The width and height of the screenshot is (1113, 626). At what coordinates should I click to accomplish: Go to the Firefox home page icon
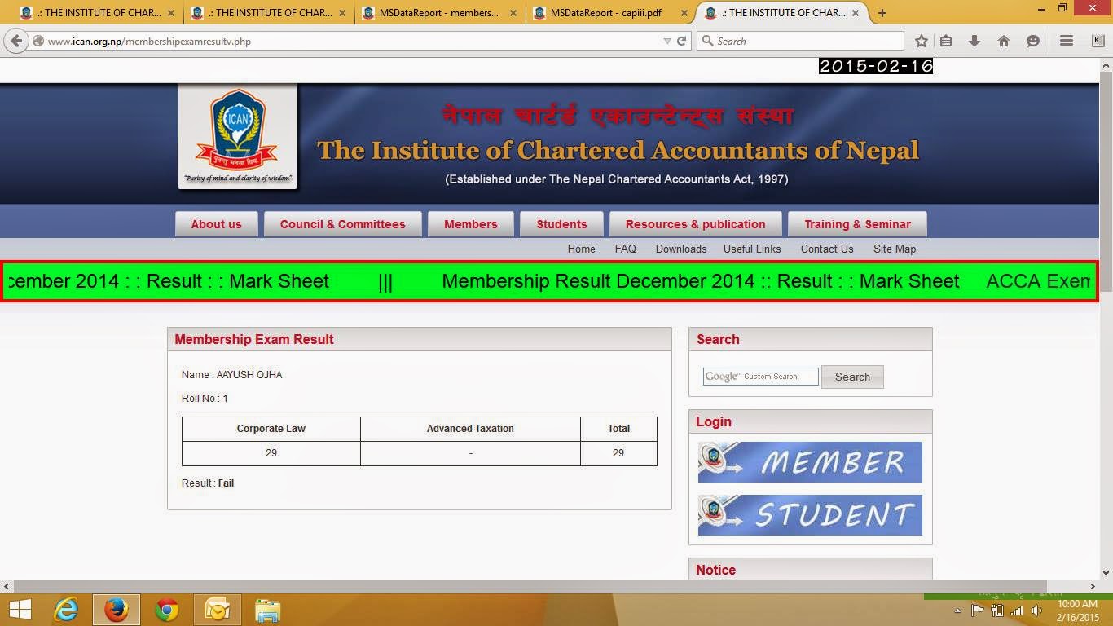pos(1004,41)
